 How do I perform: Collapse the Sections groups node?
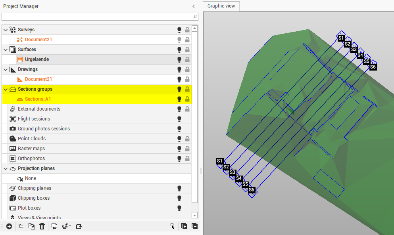(x=5, y=89)
